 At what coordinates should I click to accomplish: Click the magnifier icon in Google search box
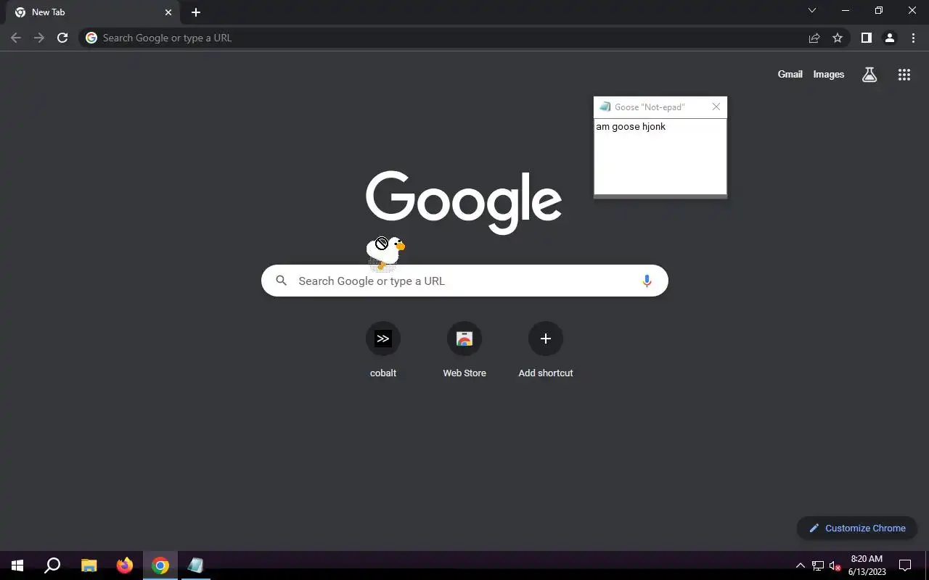click(x=282, y=281)
